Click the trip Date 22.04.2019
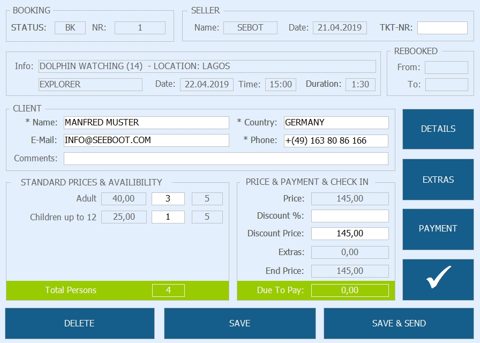Viewport: 480px width, 343px height. pyautogui.click(x=207, y=85)
